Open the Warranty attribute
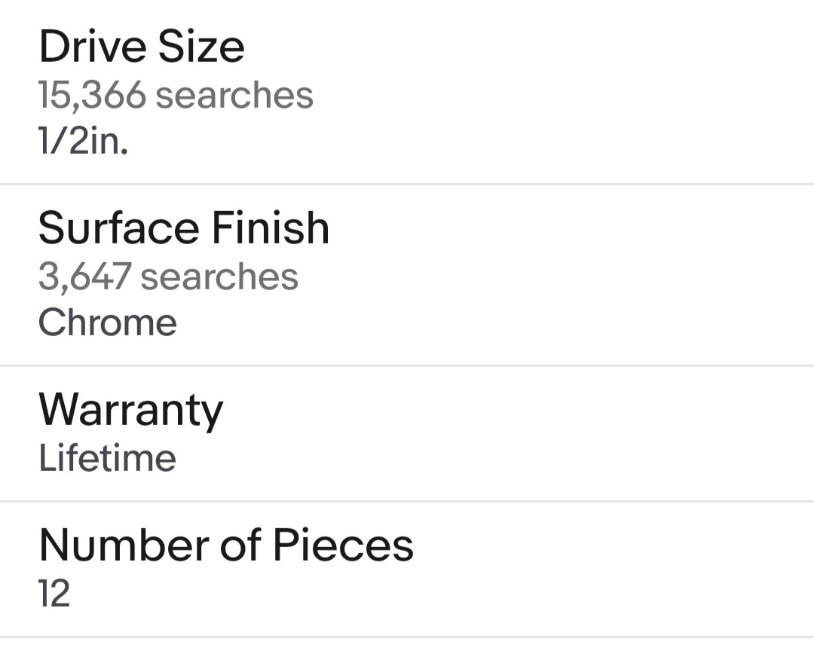 [407, 434]
